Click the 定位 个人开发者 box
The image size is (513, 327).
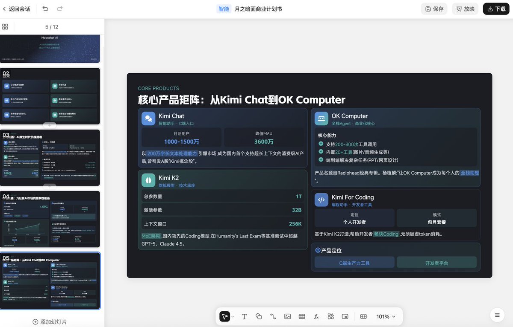354,218
